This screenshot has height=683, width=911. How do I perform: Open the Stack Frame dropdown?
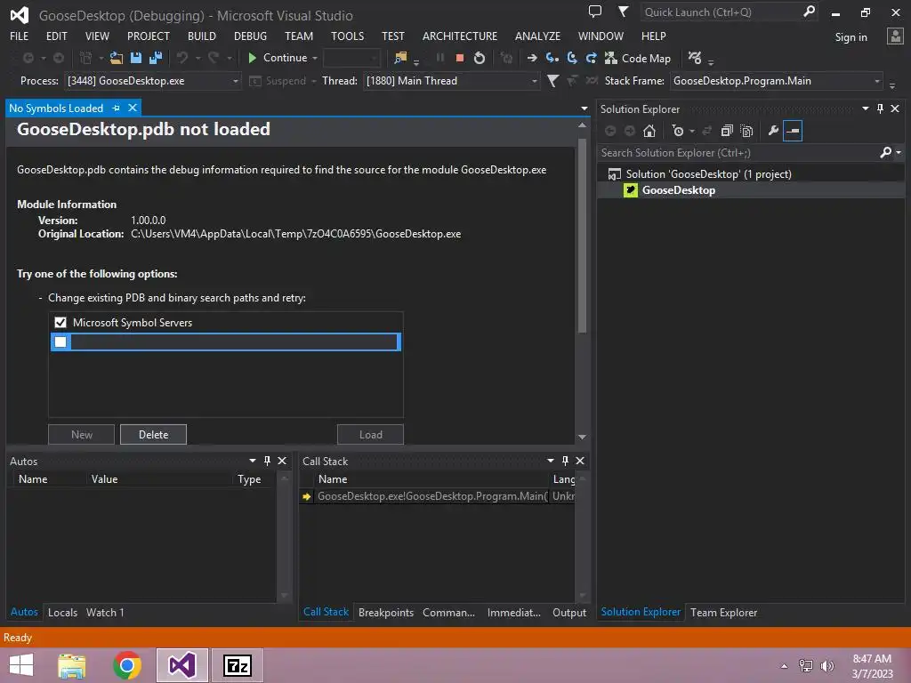click(876, 81)
